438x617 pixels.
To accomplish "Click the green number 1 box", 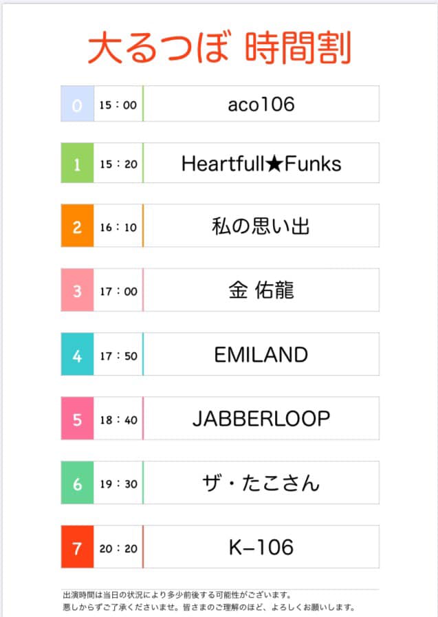I will tap(77, 164).
